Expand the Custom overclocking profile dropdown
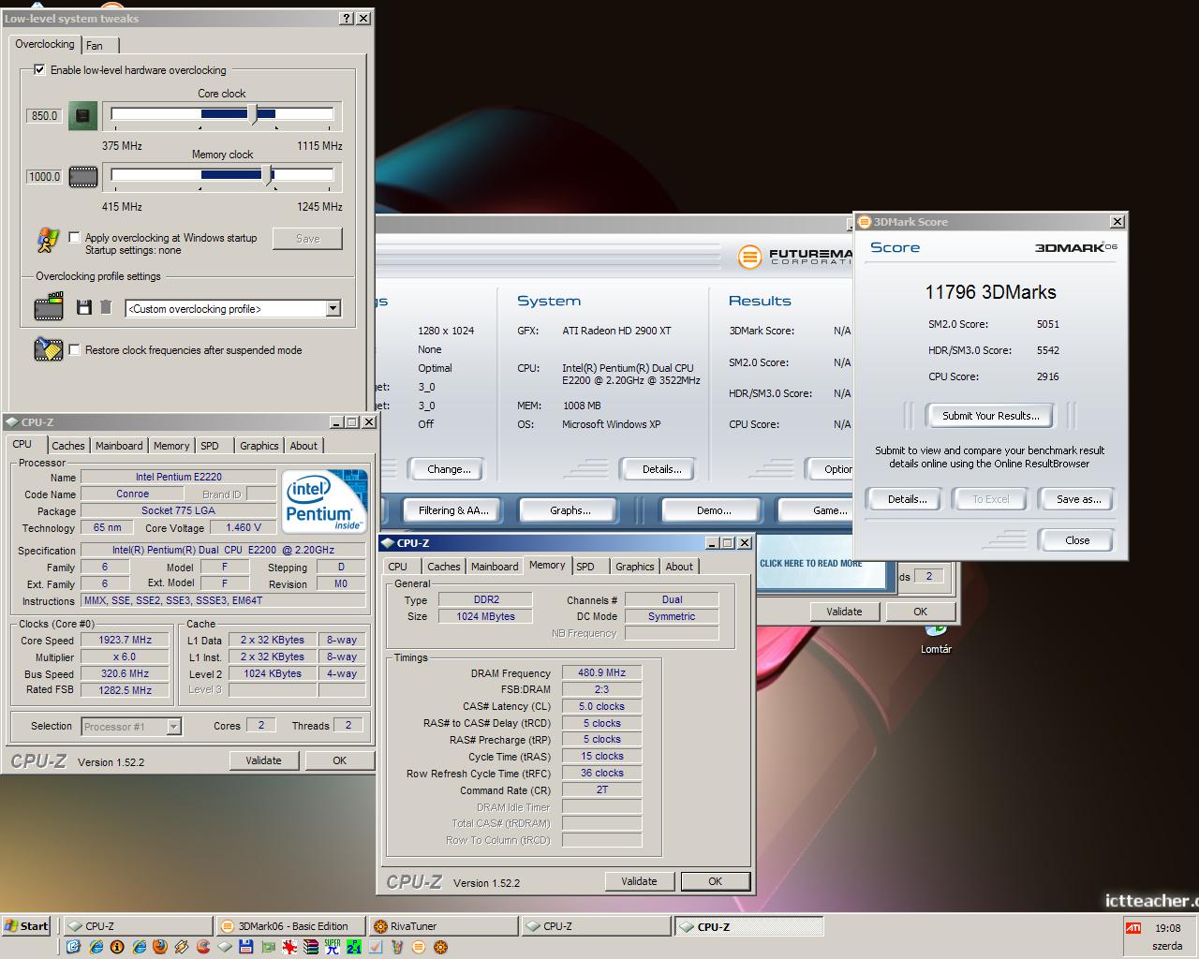This screenshot has height=959, width=1199. [x=333, y=308]
